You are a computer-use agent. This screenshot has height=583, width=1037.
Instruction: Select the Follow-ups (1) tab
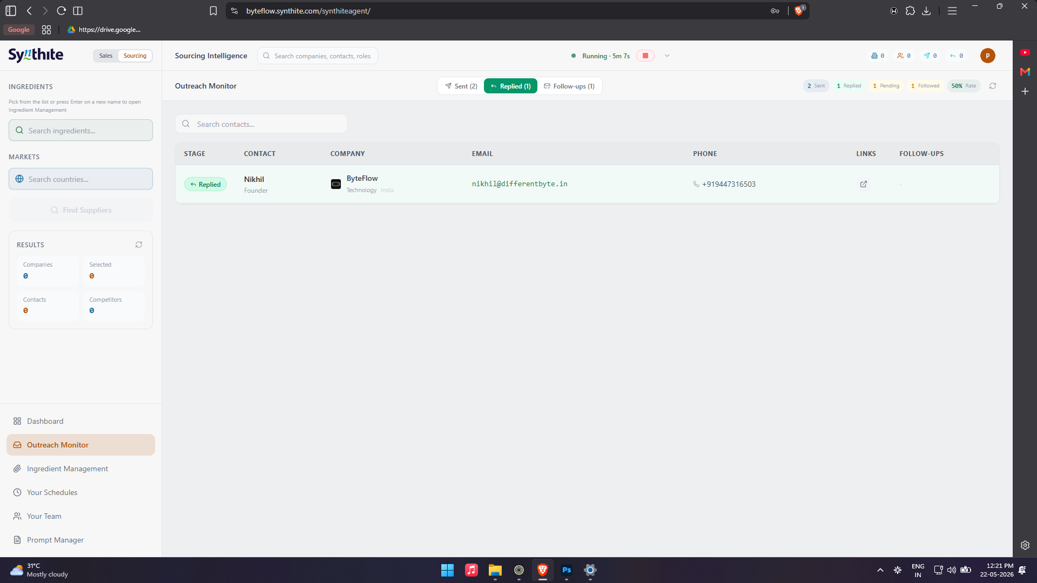coord(569,86)
